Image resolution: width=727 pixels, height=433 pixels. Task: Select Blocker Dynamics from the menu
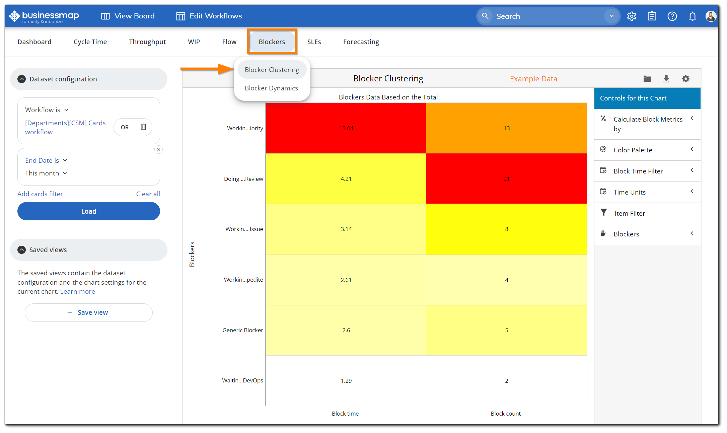point(271,88)
